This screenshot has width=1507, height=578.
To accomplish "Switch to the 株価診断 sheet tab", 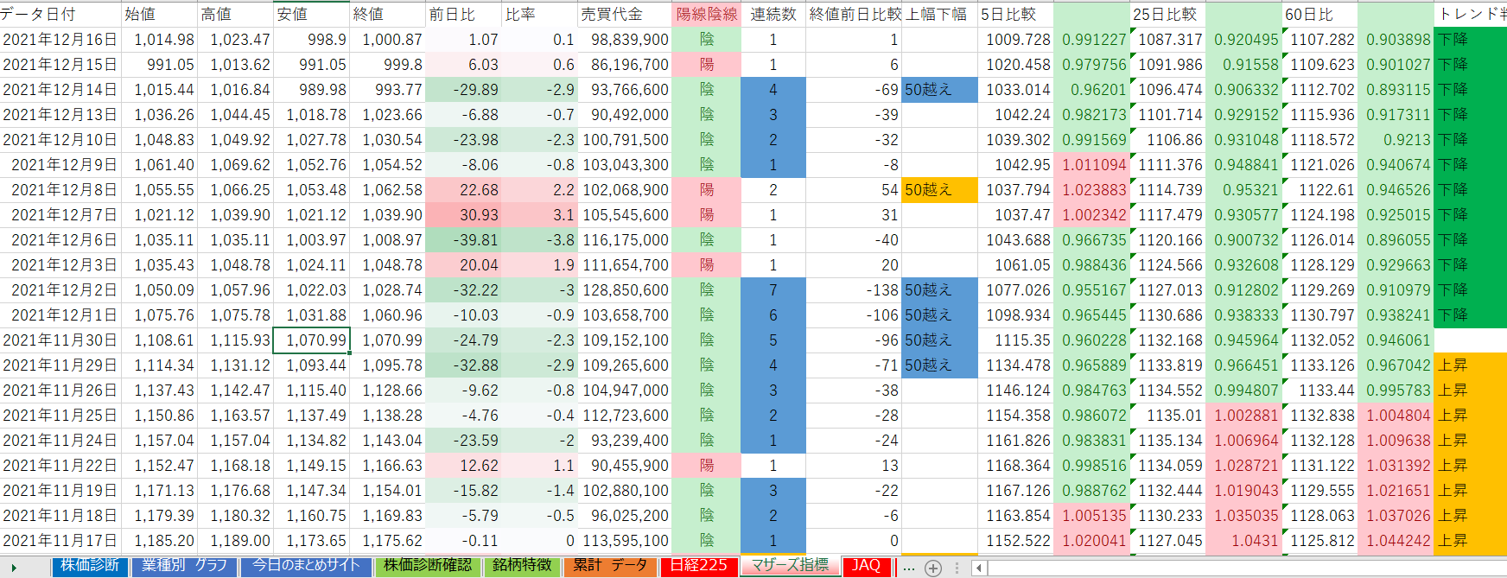I will tap(90, 566).
